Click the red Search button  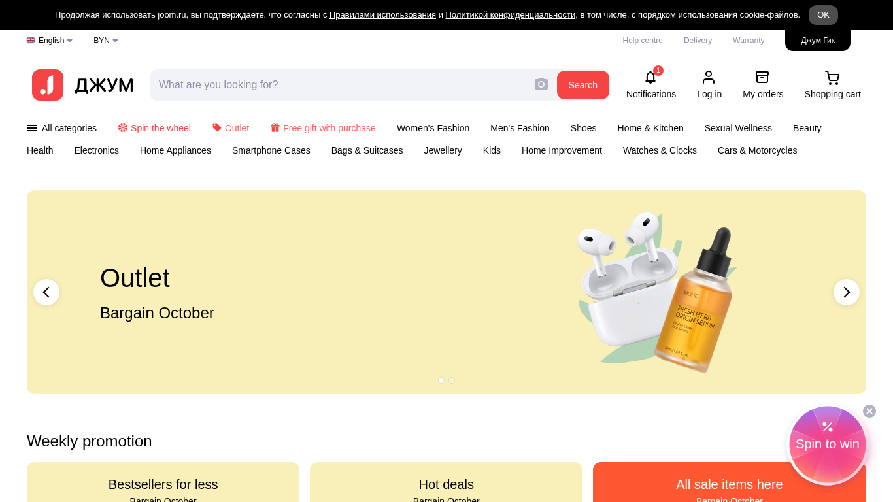583,85
